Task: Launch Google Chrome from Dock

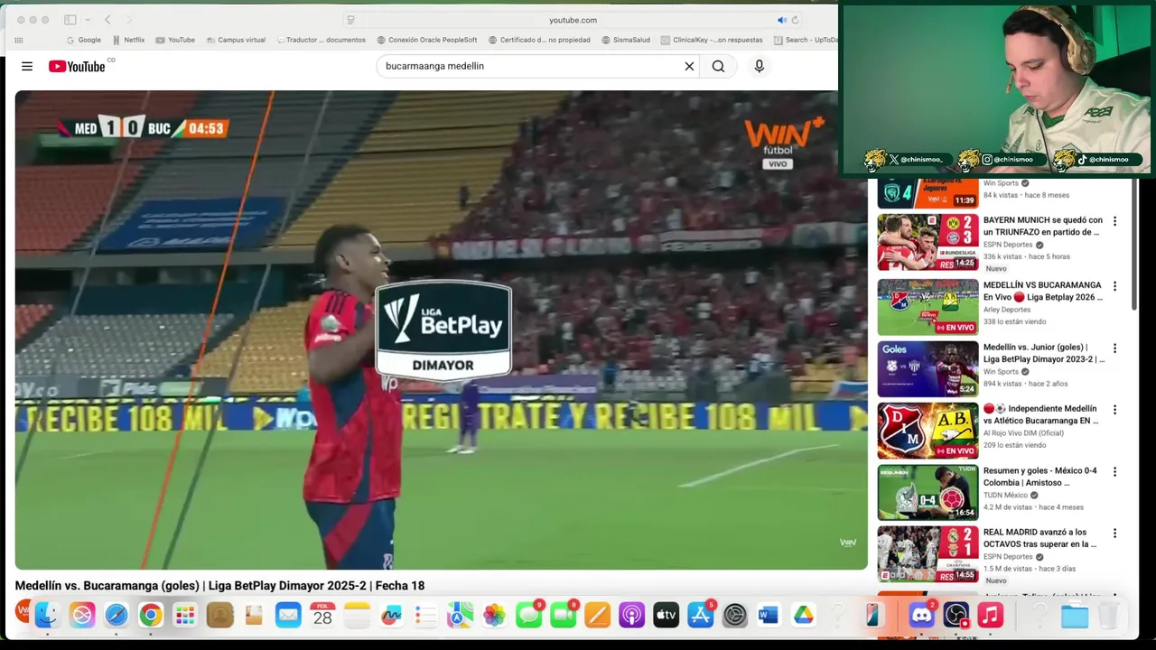Action: pos(151,616)
